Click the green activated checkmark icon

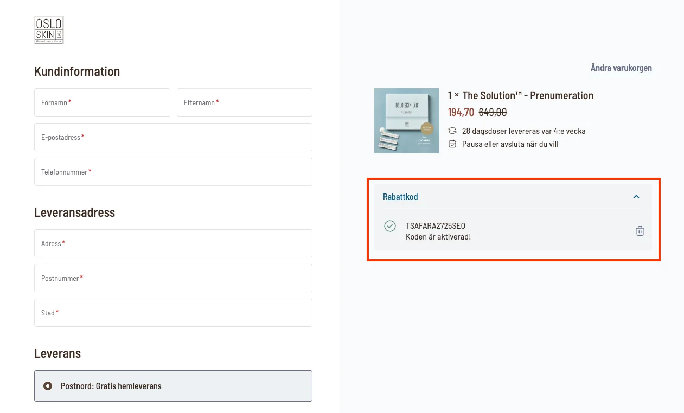390,226
